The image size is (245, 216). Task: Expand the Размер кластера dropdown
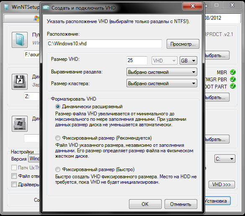tap(162, 83)
